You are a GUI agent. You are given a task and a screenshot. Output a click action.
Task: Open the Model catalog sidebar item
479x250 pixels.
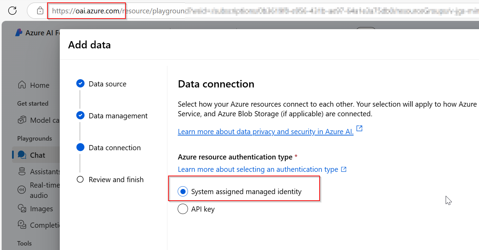click(36, 120)
